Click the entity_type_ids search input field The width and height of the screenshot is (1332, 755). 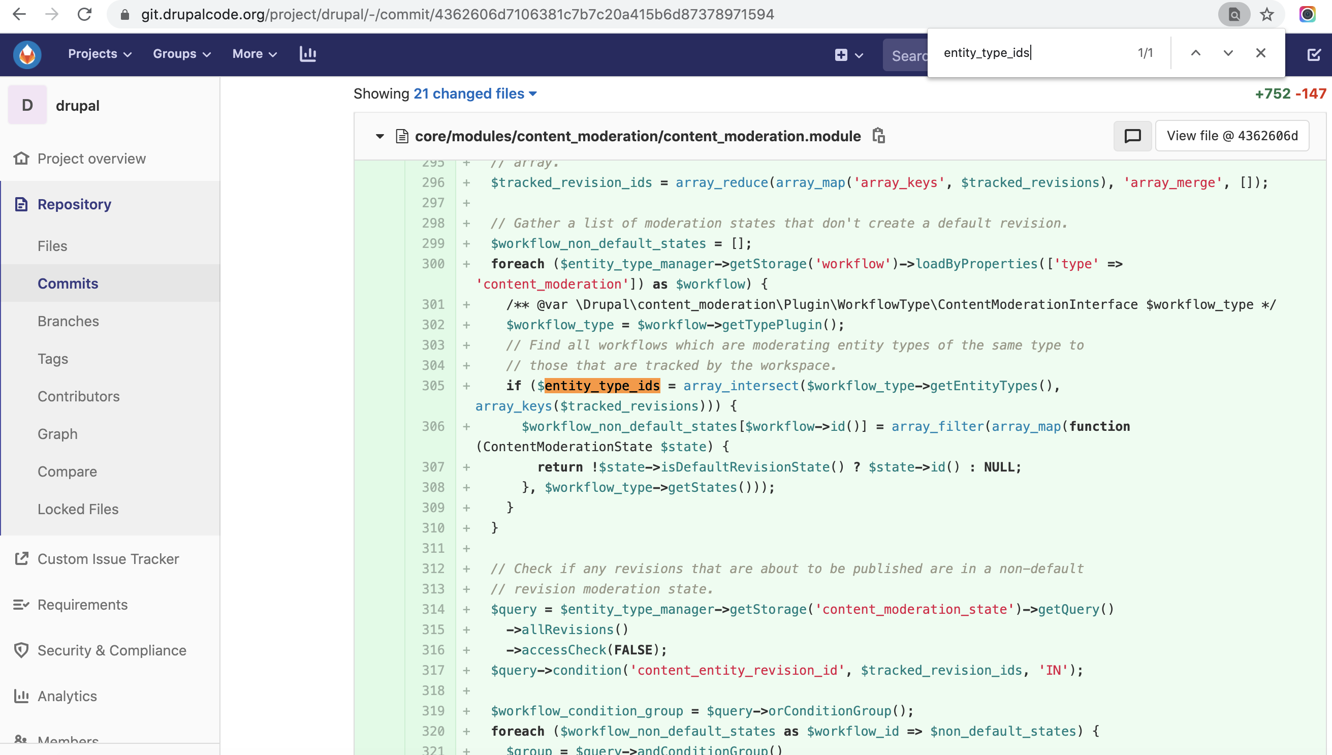[1011, 52]
